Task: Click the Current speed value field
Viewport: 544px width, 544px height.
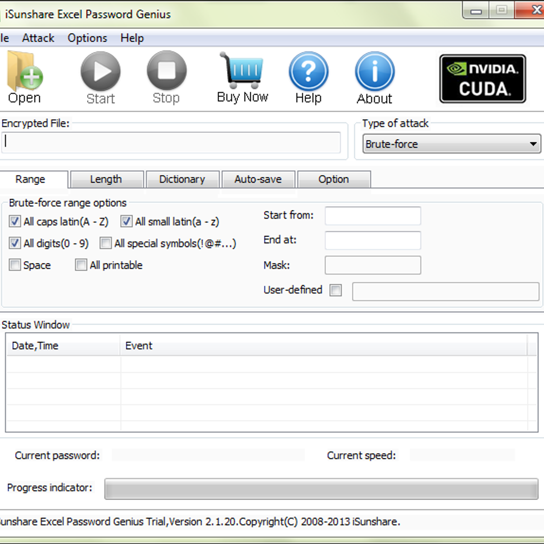Action: click(462, 455)
